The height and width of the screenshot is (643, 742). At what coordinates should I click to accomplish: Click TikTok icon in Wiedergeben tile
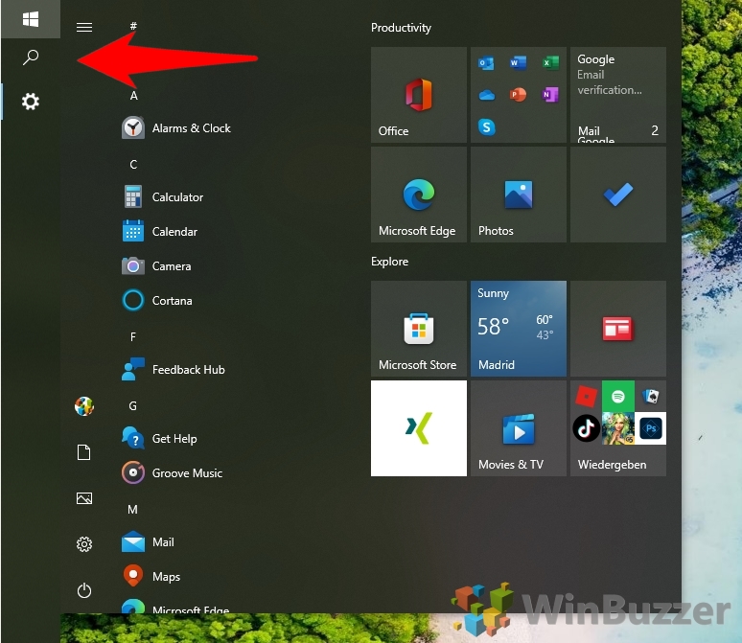pyautogui.click(x=587, y=428)
